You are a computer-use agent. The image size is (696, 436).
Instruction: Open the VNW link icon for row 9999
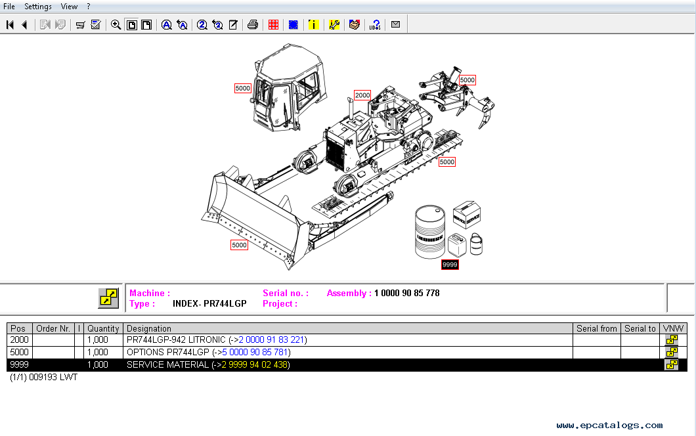click(x=672, y=365)
